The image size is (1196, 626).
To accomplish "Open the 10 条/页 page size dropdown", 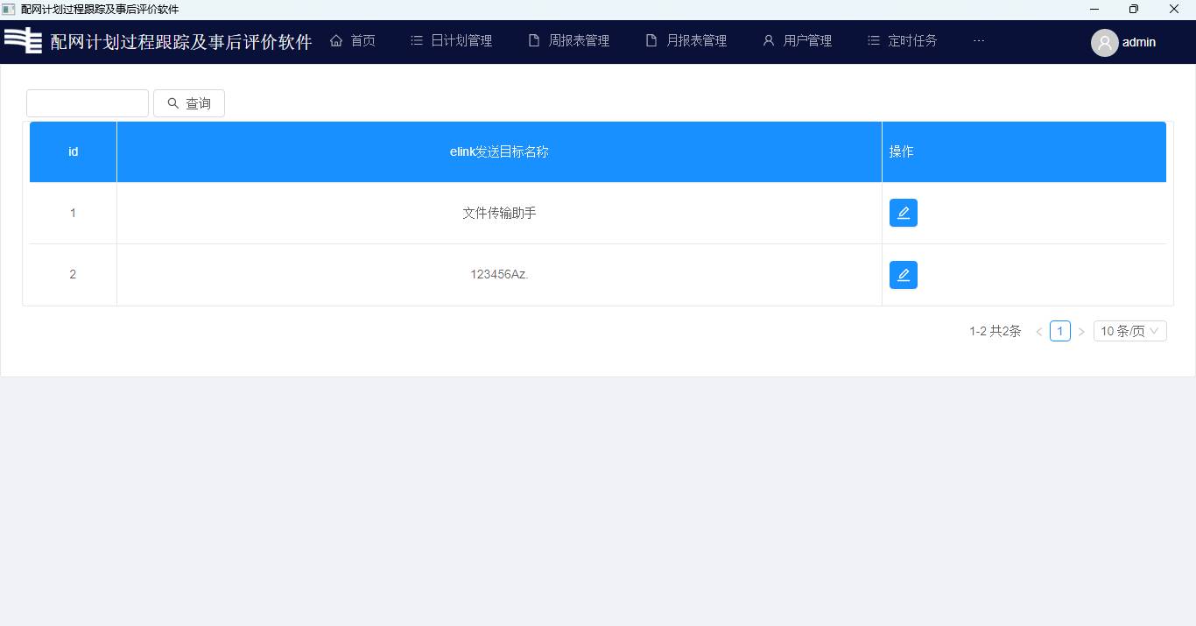I will tap(1129, 331).
